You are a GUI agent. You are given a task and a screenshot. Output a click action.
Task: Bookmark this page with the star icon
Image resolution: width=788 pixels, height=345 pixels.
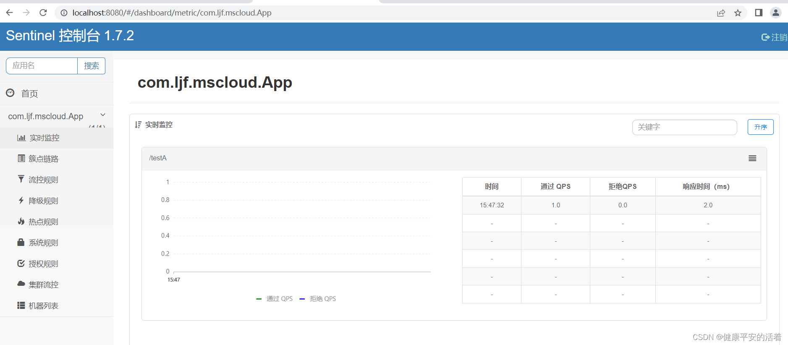point(738,13)
